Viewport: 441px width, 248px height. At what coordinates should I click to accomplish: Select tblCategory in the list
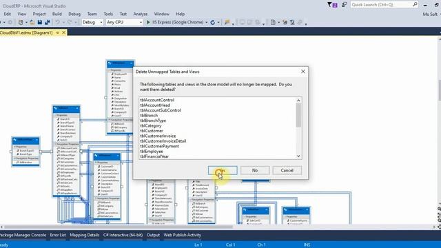151,125
